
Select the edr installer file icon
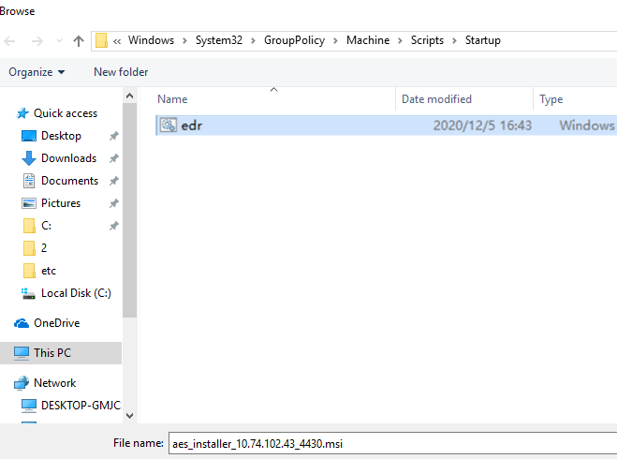[x=168, y=126]
